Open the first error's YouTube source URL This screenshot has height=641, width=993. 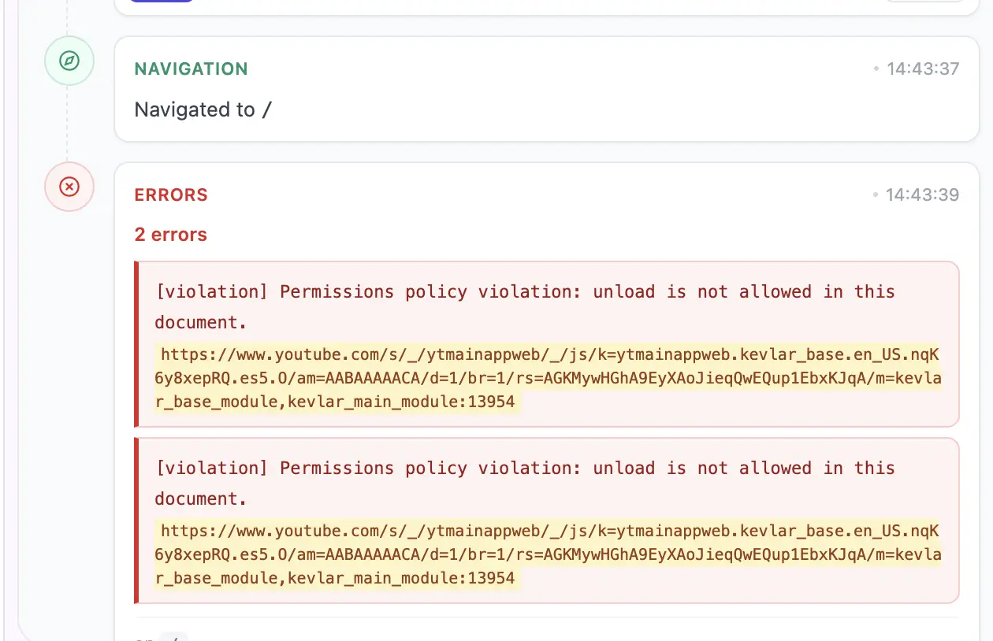point(549,378)
